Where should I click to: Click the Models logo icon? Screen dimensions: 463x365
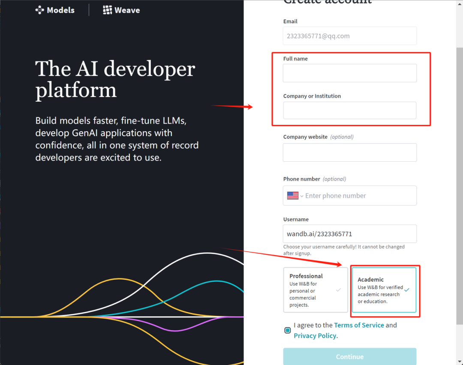click(x=39, y=9)
